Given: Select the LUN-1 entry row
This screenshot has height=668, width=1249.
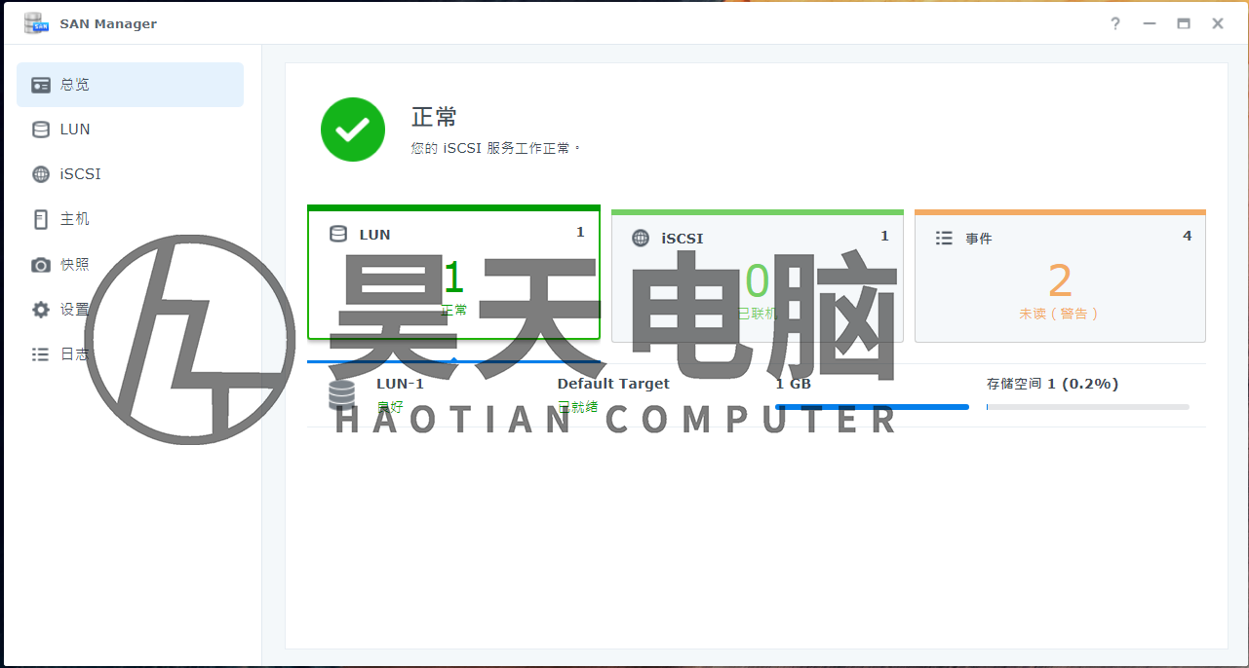Looking at the screenshot, I should click(x=400, y=384).
